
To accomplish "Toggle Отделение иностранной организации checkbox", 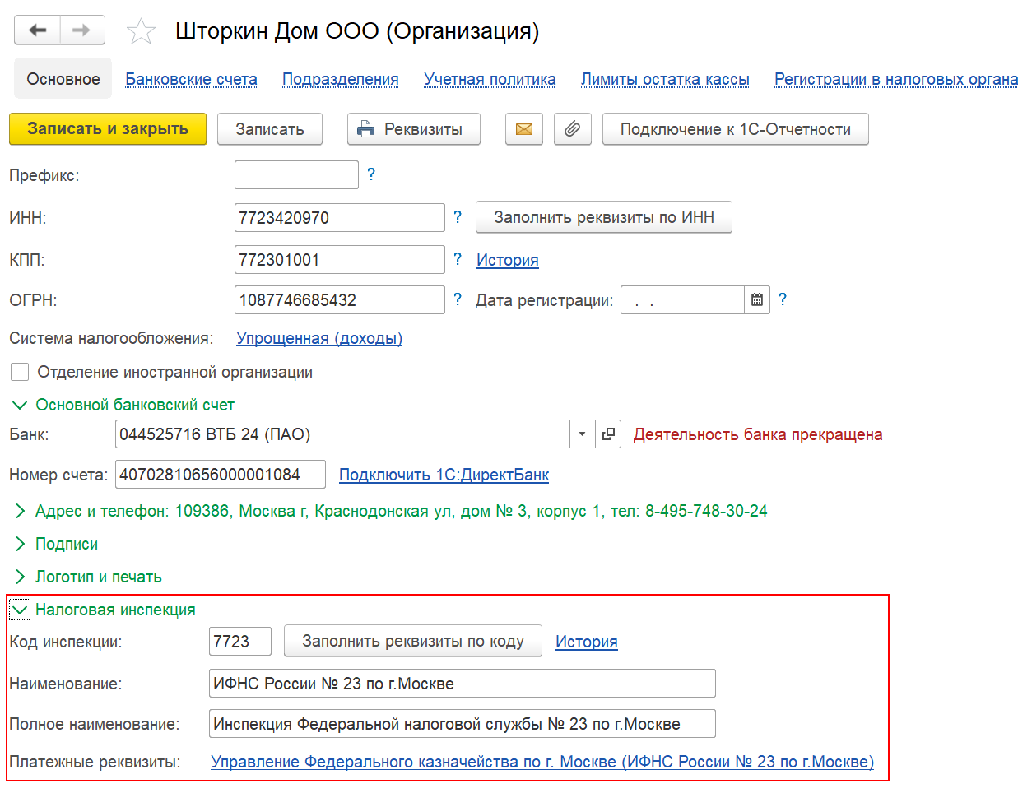I will click(20, 372).
